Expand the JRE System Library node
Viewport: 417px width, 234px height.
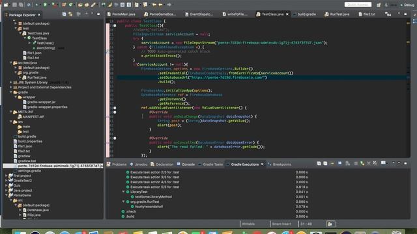(11, 83)
